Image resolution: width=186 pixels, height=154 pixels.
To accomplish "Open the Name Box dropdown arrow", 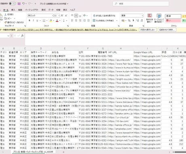I will coord(8,36).
